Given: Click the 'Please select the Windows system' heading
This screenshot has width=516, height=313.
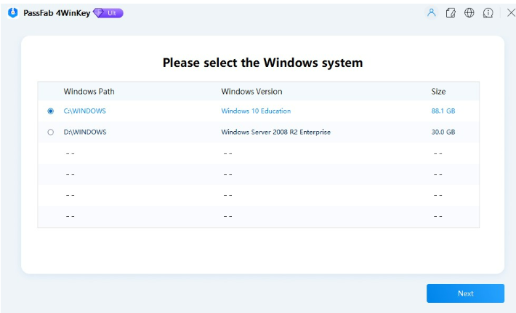Looking at the screenshot, I should pos(262,63).
